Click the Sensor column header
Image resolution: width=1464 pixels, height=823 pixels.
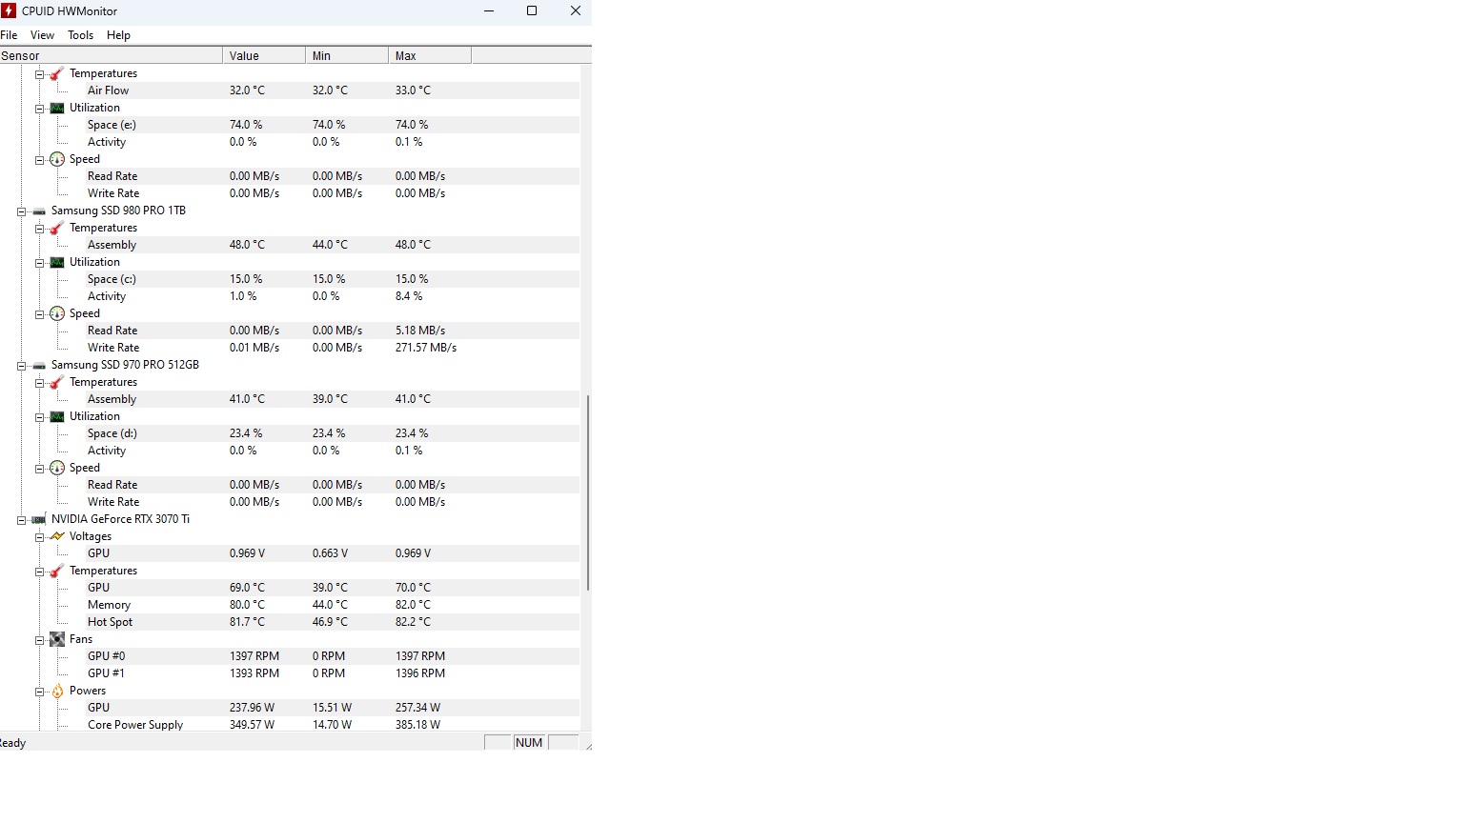point(111,55)
